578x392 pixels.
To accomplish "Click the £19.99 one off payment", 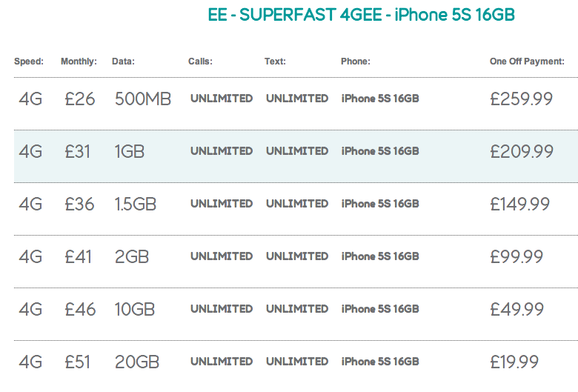I will pyautogui.click(x=514, y=362).
